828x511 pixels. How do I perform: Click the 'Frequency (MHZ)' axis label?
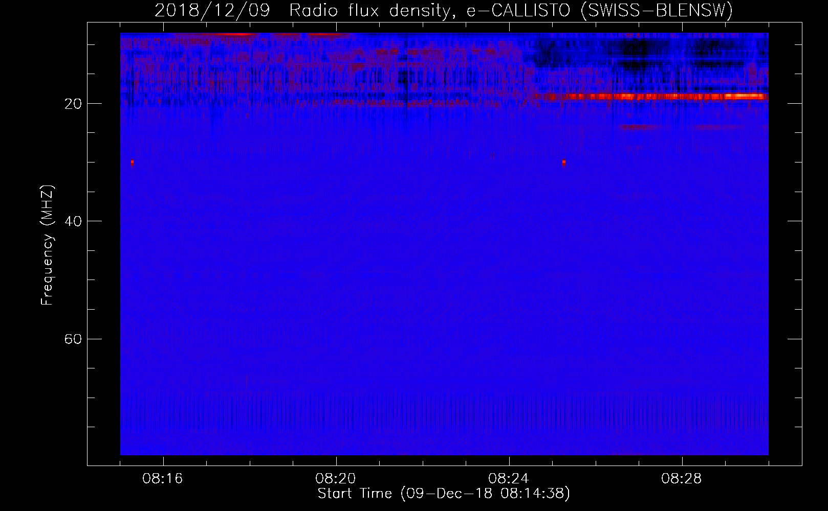pyautogui.click(x=47, y=245)
